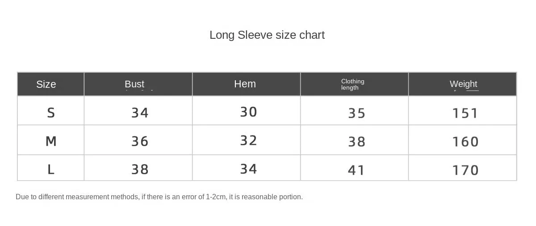Select the Weight column header
The width and height of the screenshot is (536, 226).
coord(463,84)
